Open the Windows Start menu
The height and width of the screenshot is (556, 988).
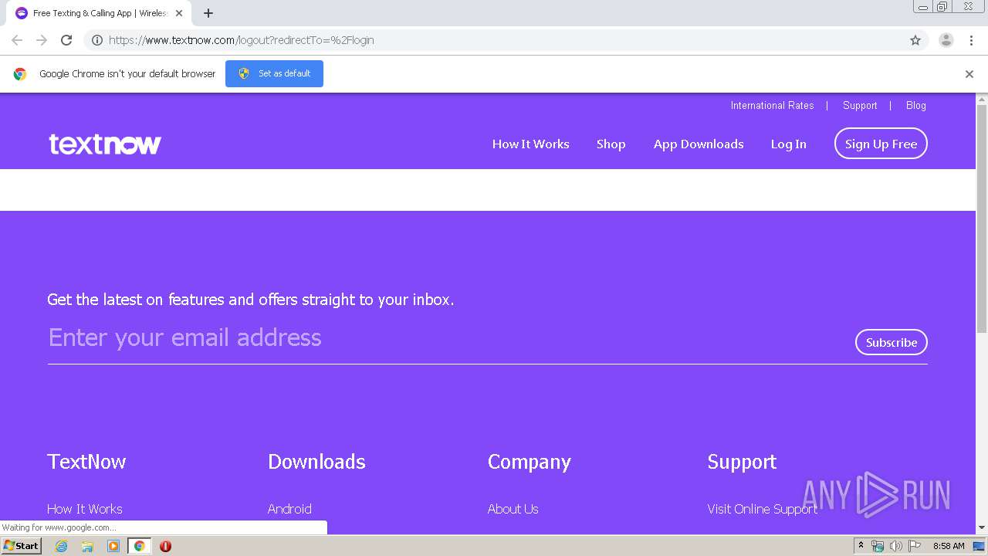[21, 546]
